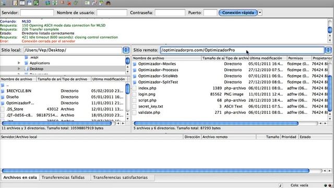334x188 pixels.
Task: Toggle directory comparison icon
Action: 94,3
